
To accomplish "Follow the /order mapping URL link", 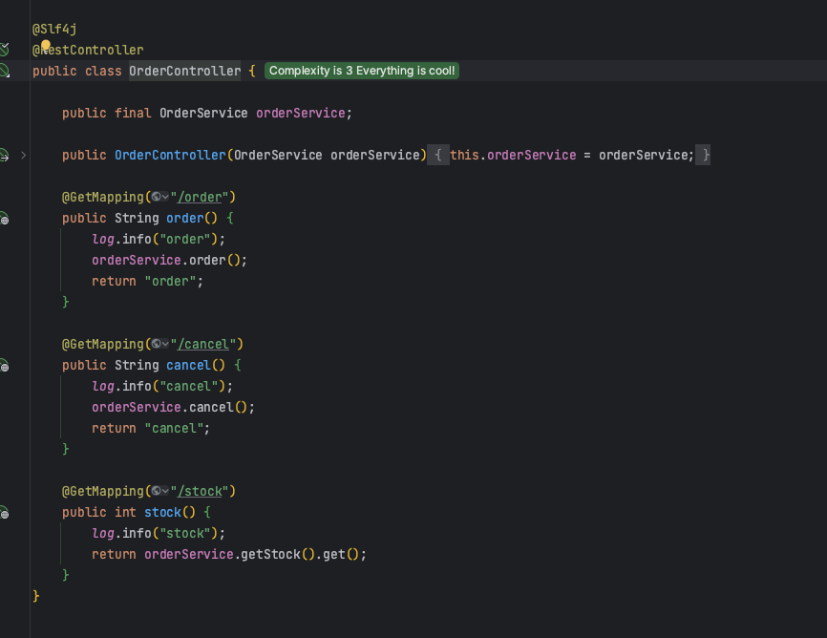I will pyautogui.click(x=200, y=198).
